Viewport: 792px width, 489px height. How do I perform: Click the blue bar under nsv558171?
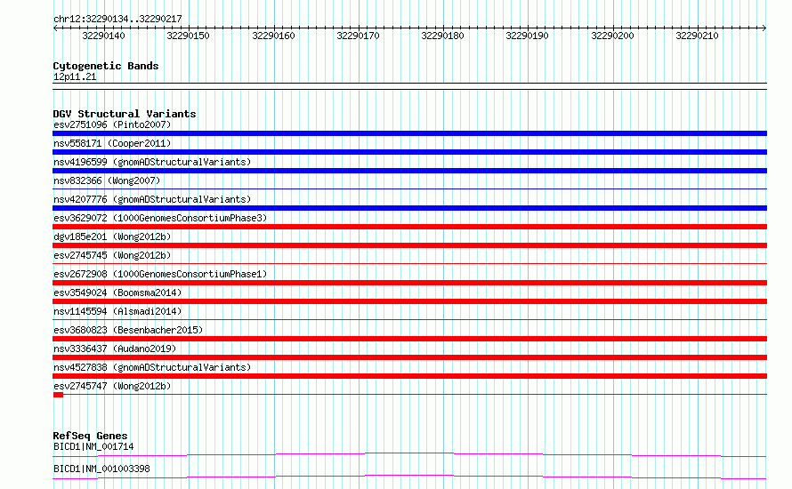pyautogui.click(x=409, y=152)
